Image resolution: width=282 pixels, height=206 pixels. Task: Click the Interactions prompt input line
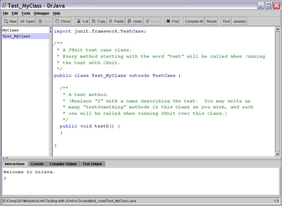141,178
